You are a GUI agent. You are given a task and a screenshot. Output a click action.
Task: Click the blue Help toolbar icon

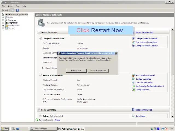tap(17, 10)
